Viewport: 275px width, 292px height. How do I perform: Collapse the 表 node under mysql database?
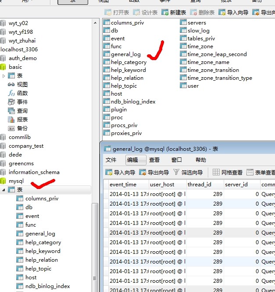pyautogui.click(x=4, y=190)
